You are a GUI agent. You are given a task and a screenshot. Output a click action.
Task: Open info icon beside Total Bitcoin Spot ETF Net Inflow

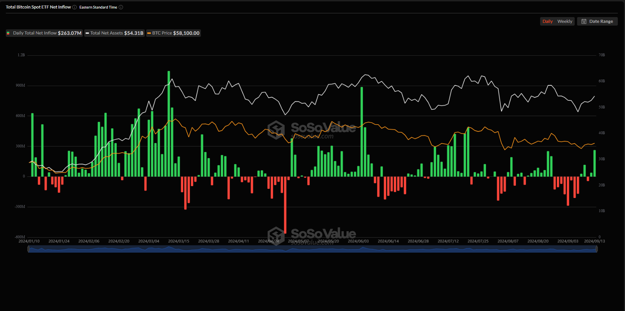(x=75, y=7)
